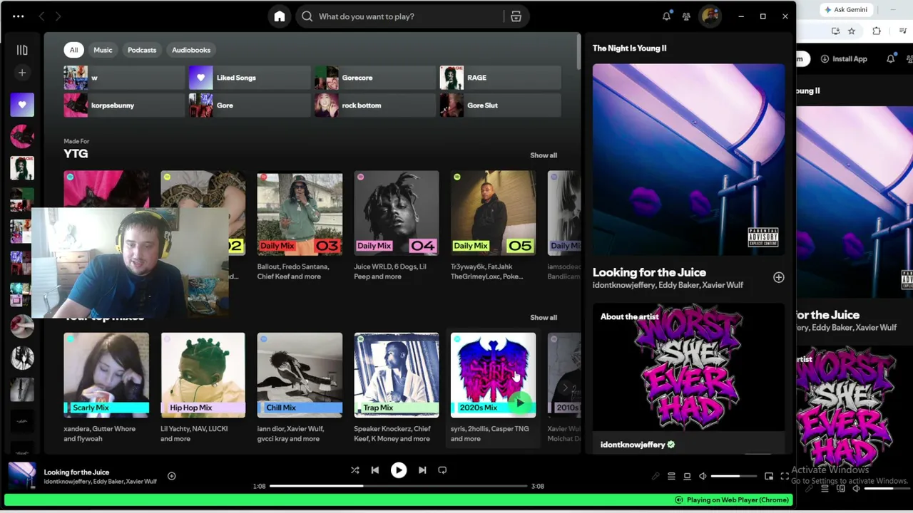Show all in the Made For YTG section
The width and height of the screenshot is (913, 513).
coord(544,155)
